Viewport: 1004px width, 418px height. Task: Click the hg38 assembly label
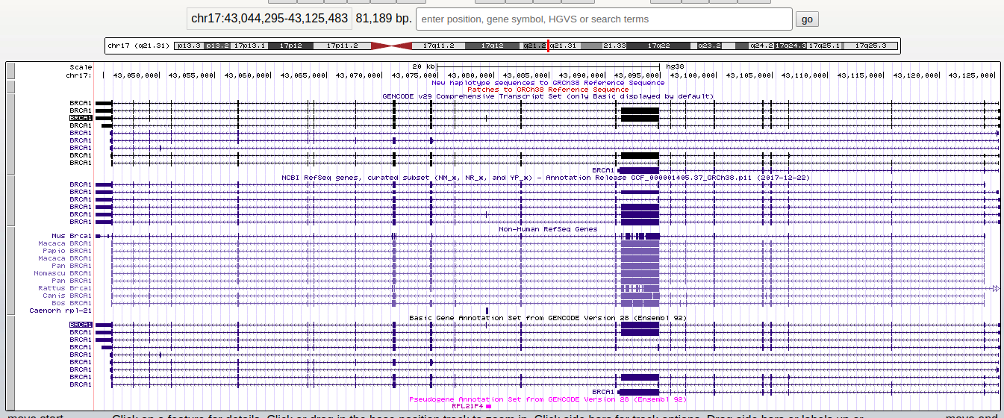(675, 66)
